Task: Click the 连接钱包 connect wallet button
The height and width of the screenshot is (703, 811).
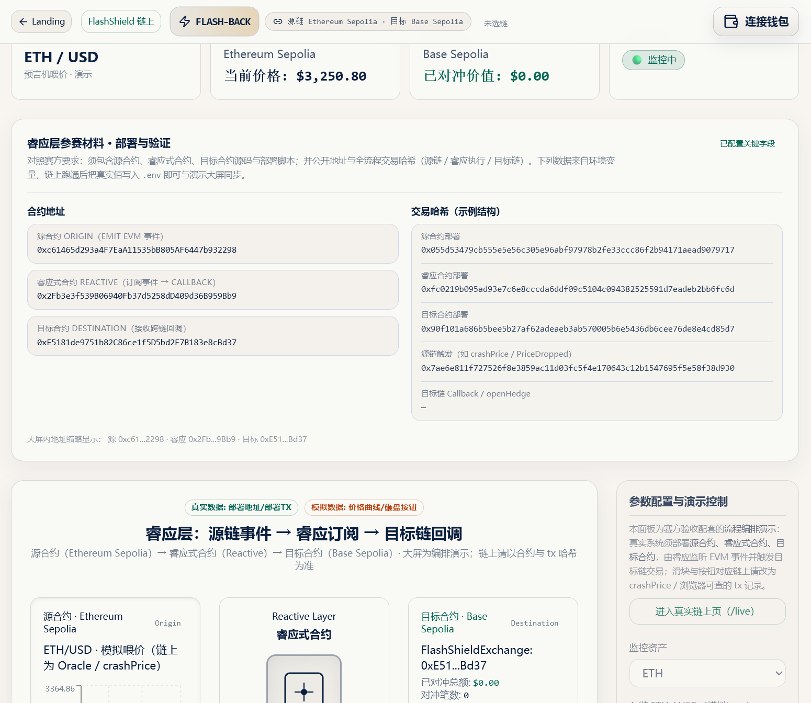Action: tap(756, 21)
